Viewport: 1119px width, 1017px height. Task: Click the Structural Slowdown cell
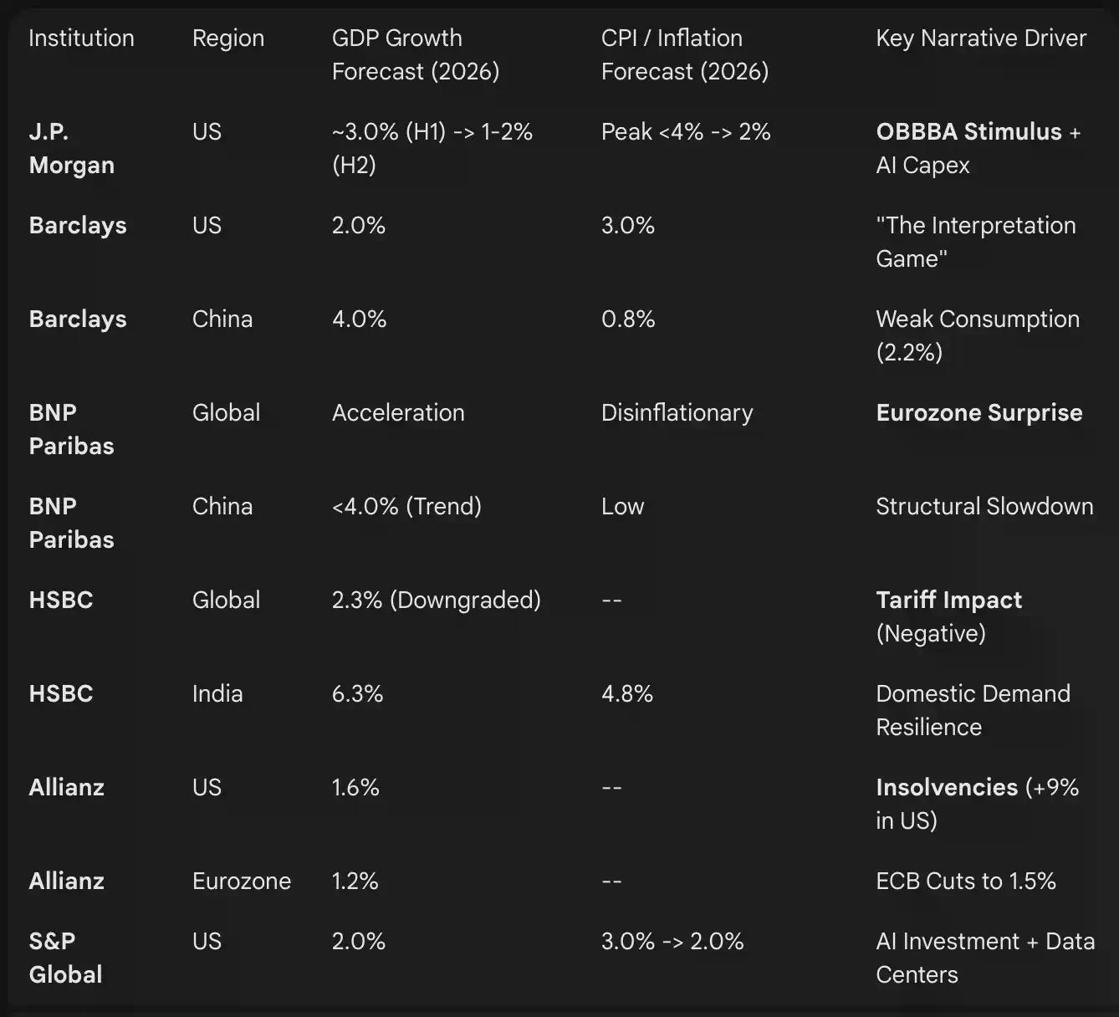click(x=984, y=507)
